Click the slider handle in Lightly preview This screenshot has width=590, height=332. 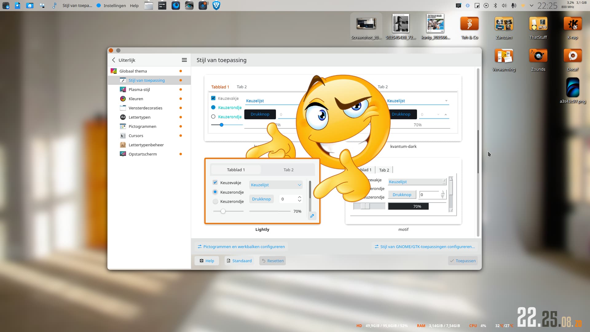tap(223, 211)
